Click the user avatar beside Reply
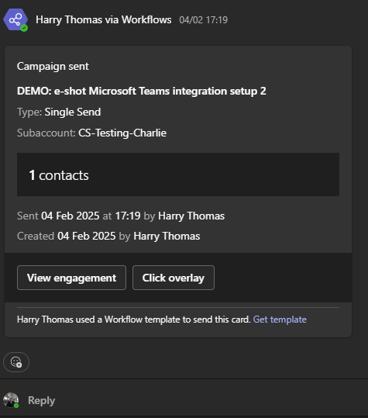This screenshot has height=418, width=368. coord(11,400)
